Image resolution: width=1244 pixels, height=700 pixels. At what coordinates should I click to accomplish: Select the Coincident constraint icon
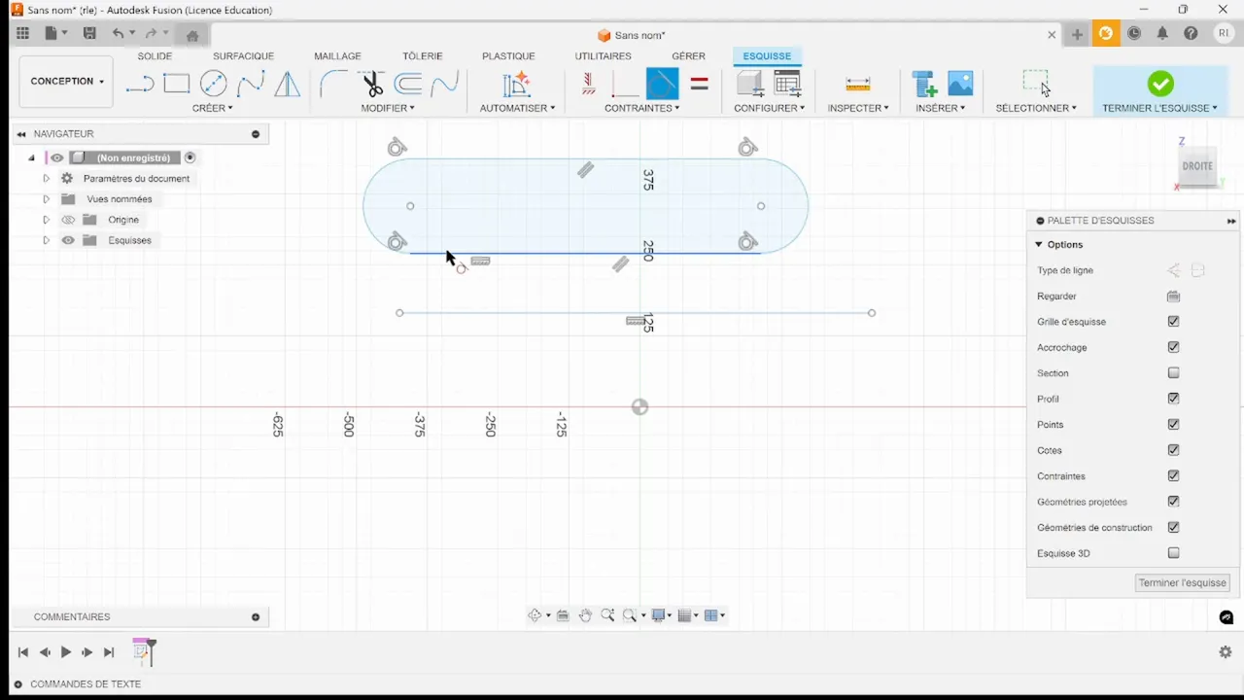click(x=624, y=85)
